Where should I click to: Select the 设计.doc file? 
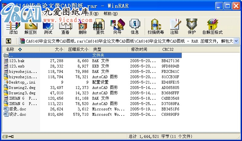click(x=18, y=114)
